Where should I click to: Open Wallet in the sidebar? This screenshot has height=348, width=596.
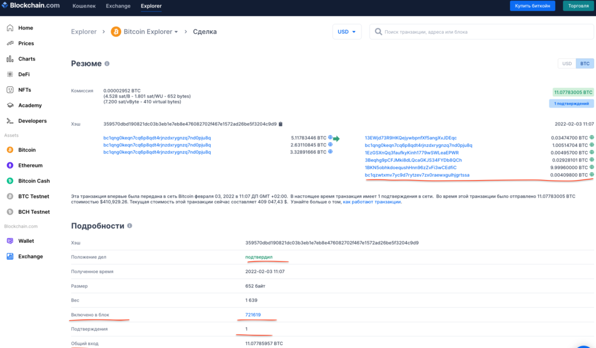[x=26, y=241]
